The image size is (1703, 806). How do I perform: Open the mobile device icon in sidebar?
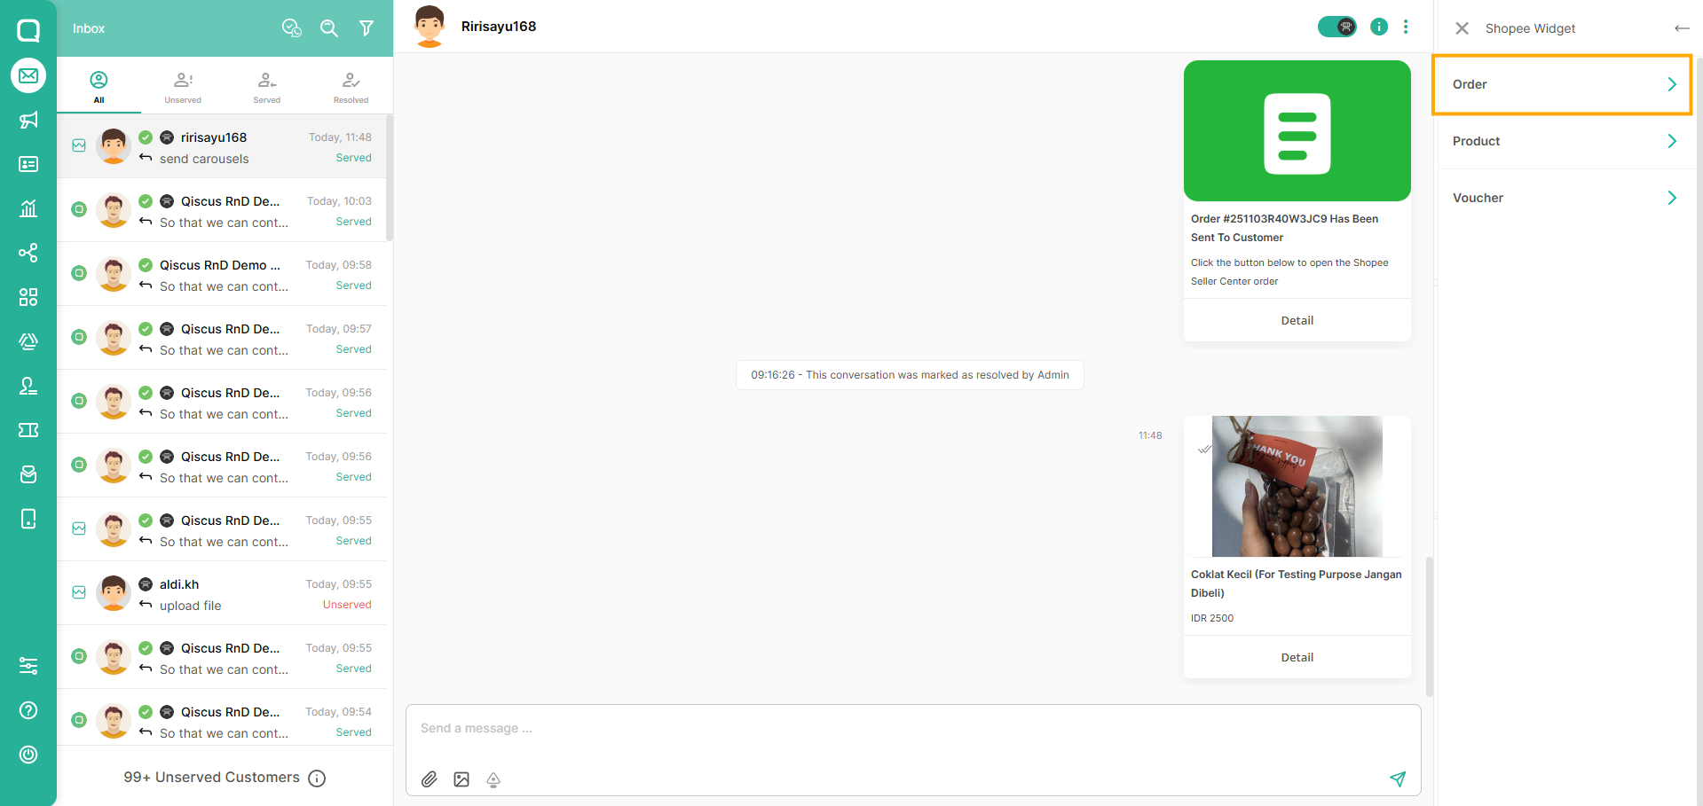[28, 519]
